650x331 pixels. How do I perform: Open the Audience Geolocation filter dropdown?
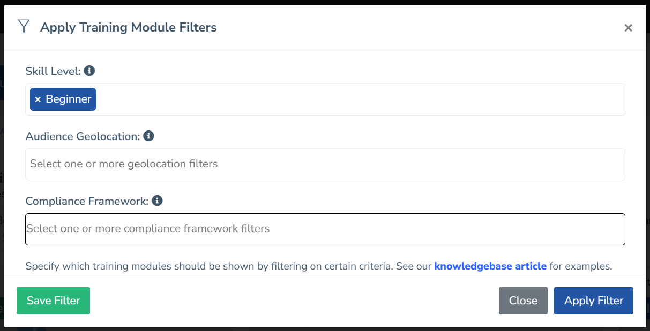tap(325, 164)
